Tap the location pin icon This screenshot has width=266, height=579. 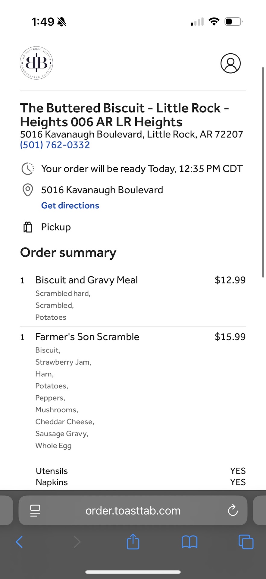pos(28,190)
